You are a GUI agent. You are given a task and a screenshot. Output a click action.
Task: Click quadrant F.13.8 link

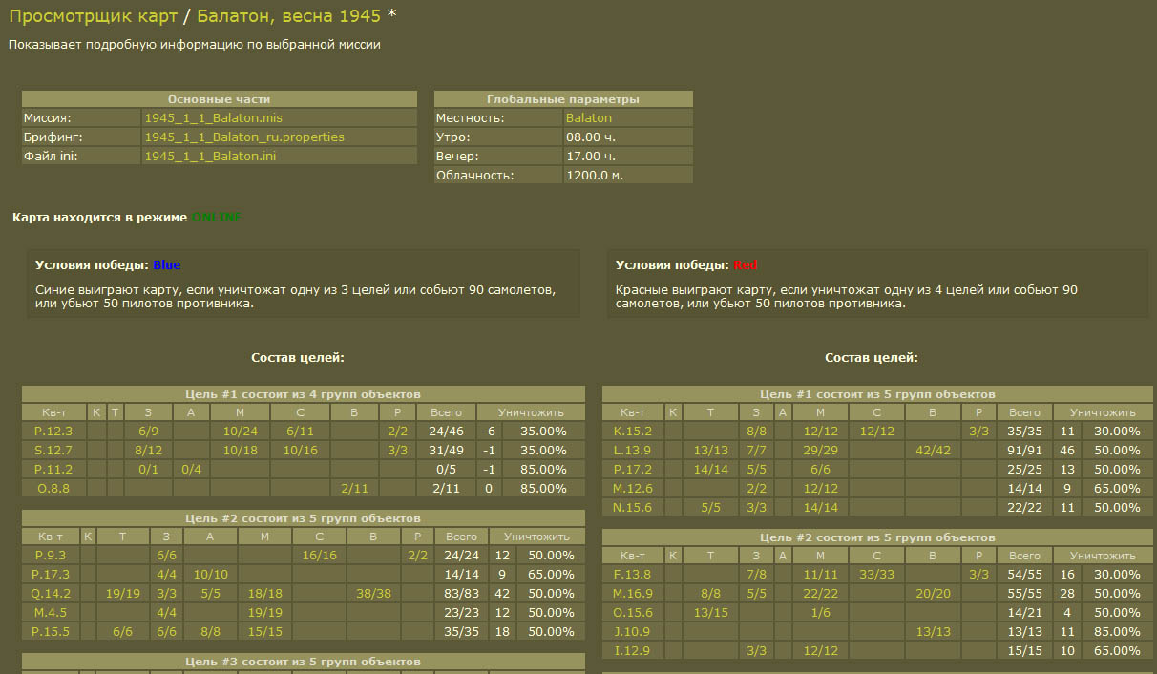632,575
